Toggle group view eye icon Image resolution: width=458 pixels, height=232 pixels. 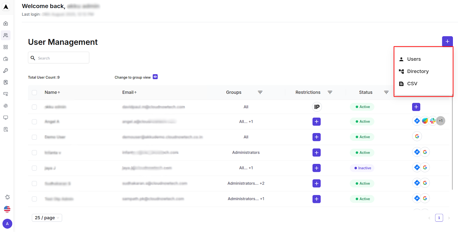click(155, 77)
